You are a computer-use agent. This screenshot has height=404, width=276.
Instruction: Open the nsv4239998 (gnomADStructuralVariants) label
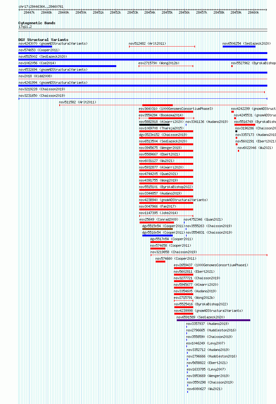coord(208,311)
